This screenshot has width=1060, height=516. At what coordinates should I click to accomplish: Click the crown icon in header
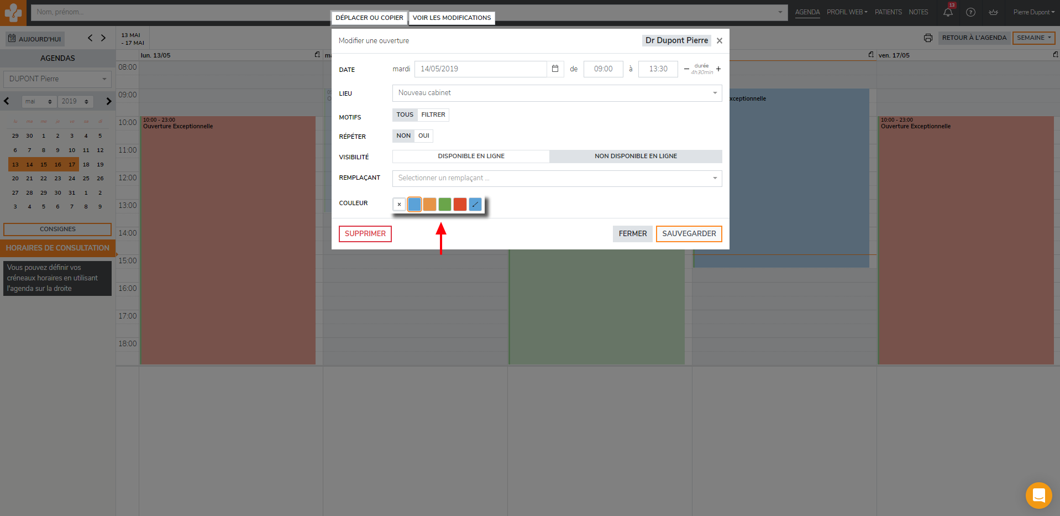point(993,12)
